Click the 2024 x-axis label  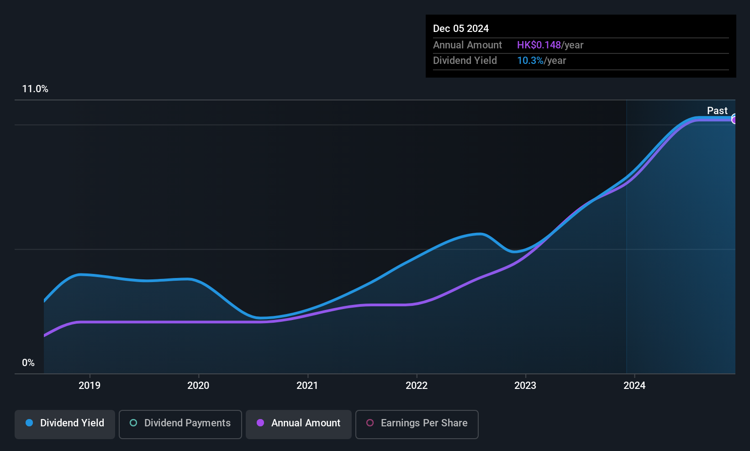634,385
